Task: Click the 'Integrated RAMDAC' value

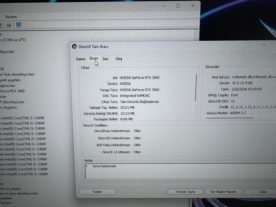Action: pos(135,96)
